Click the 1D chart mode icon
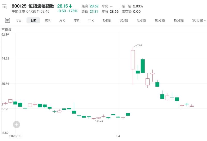 tap(8, 20)
